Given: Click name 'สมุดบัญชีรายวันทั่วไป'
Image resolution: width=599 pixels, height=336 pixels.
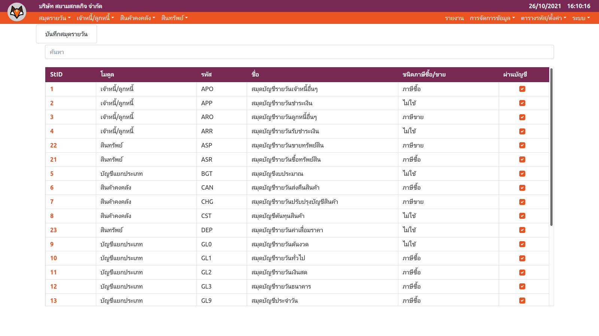Looking at the screenshot, I should click(278, 258).
